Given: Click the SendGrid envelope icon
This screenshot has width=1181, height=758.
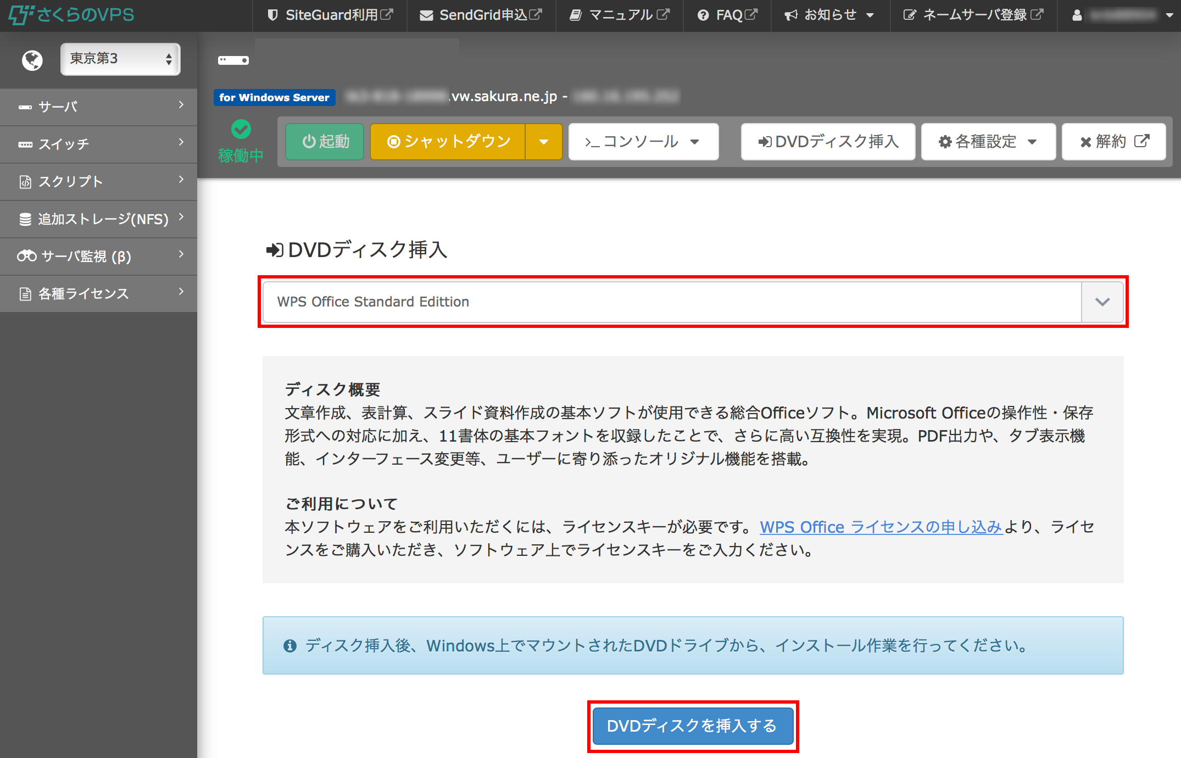Looking at the screenshot, I should (x=426, y=15).
